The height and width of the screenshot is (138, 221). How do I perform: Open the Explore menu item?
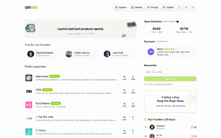[121, 7]
